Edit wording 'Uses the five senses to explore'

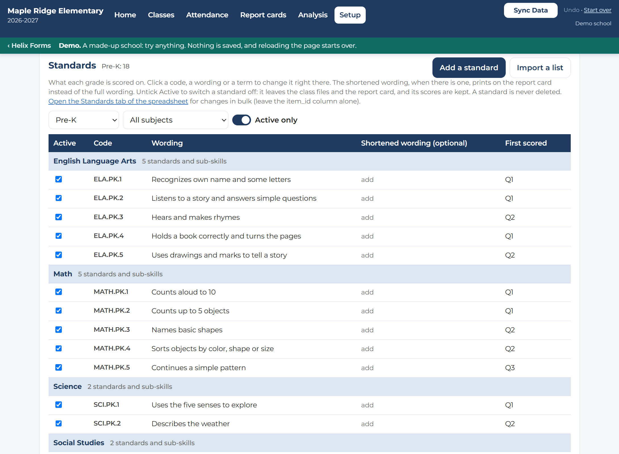point(204,405)
